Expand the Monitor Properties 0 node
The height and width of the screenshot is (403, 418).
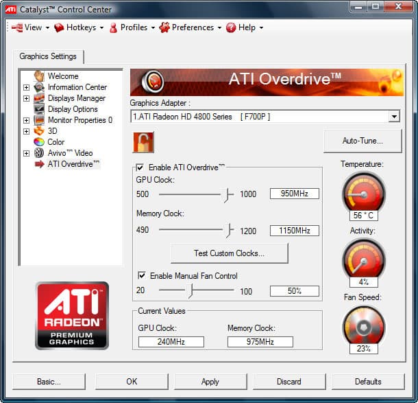click(x=26, y=120)
